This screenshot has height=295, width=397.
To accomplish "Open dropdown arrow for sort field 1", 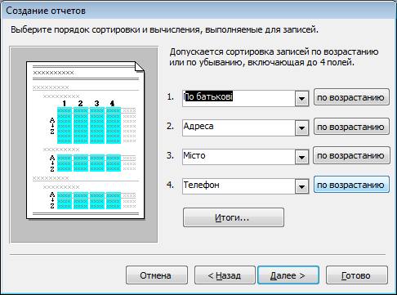I will (301, 98).
